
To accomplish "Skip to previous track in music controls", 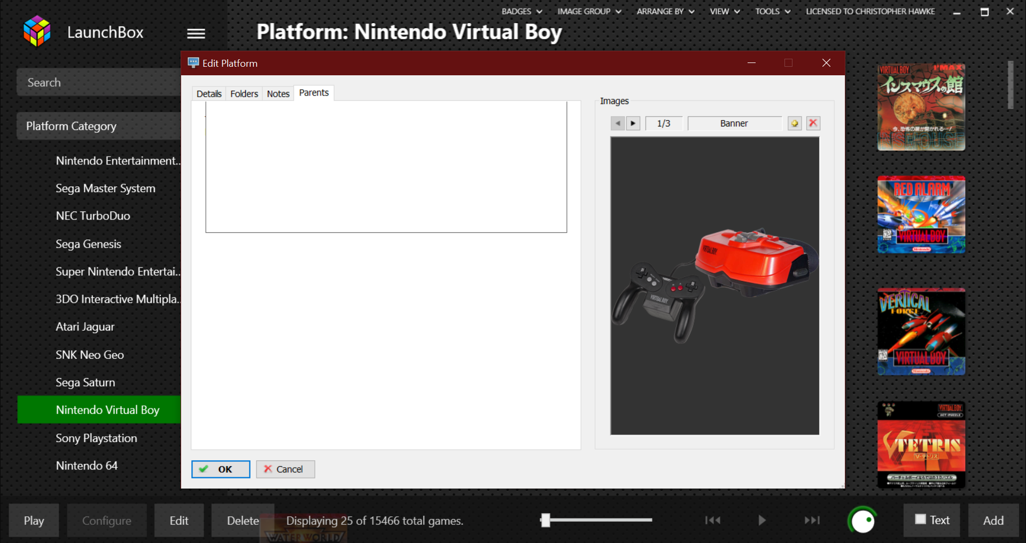I will click(x=712, y=520).
